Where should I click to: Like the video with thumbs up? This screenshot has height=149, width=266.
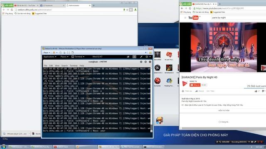pyautogui.click(x=256, y=91)
